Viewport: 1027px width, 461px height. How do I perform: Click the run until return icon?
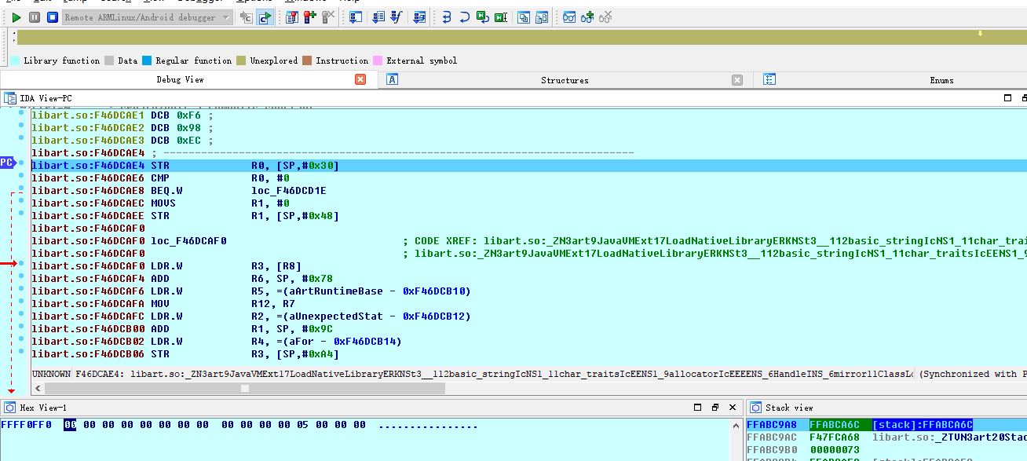[x=482, y=17]
